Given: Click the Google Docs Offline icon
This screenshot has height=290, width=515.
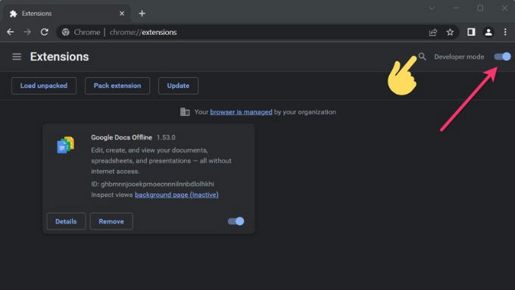Looking at the screenshot, I should click(66, 145).
